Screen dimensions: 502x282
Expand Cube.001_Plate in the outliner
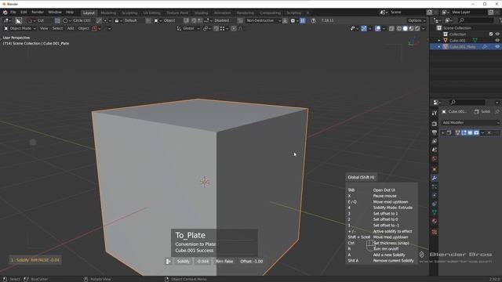[439, 47]
